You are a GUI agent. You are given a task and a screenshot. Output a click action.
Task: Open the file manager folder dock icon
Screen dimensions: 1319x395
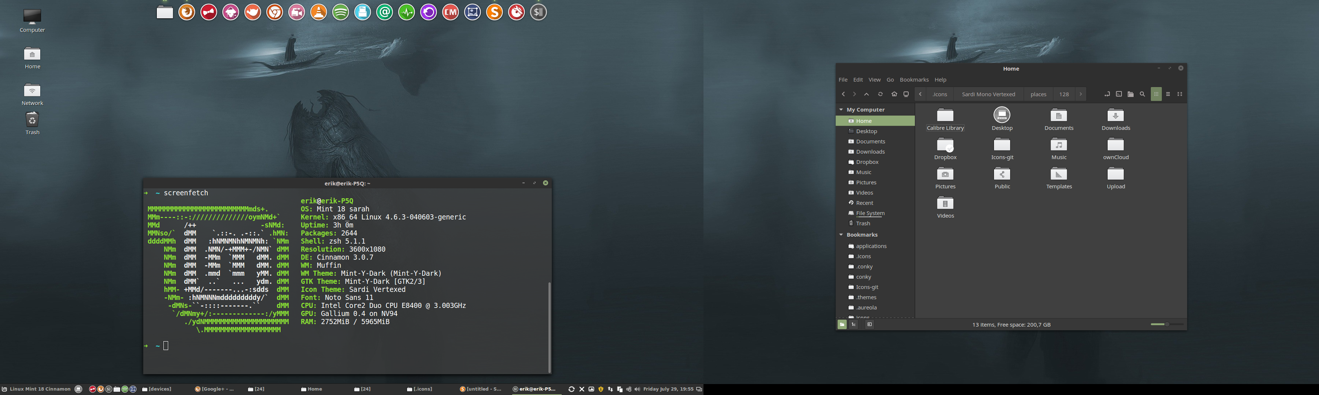tap(165, 12)
